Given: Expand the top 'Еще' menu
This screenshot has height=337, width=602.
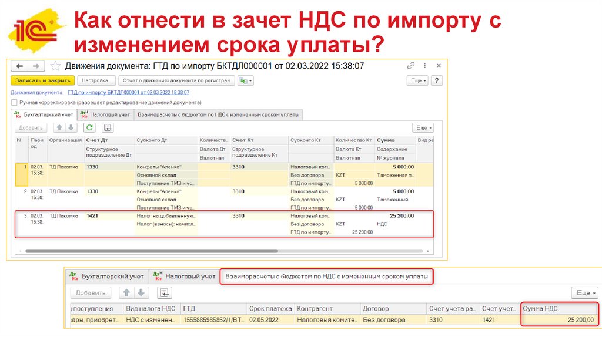Looking at the screenshot, I should 417,80.
